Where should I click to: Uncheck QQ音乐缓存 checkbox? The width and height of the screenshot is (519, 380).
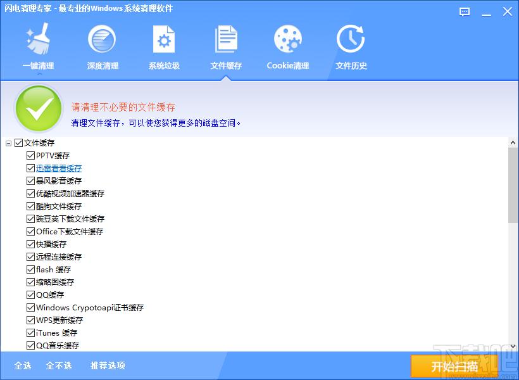tap(30, 345)
